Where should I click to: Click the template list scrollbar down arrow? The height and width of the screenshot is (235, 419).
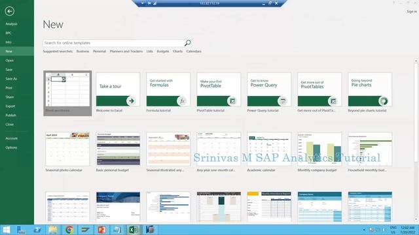416,219
